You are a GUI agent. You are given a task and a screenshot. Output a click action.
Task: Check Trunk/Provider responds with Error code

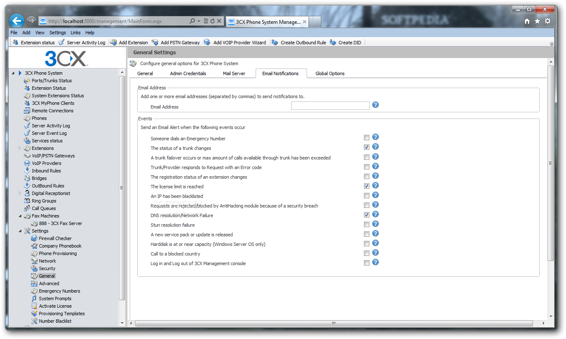366,167
